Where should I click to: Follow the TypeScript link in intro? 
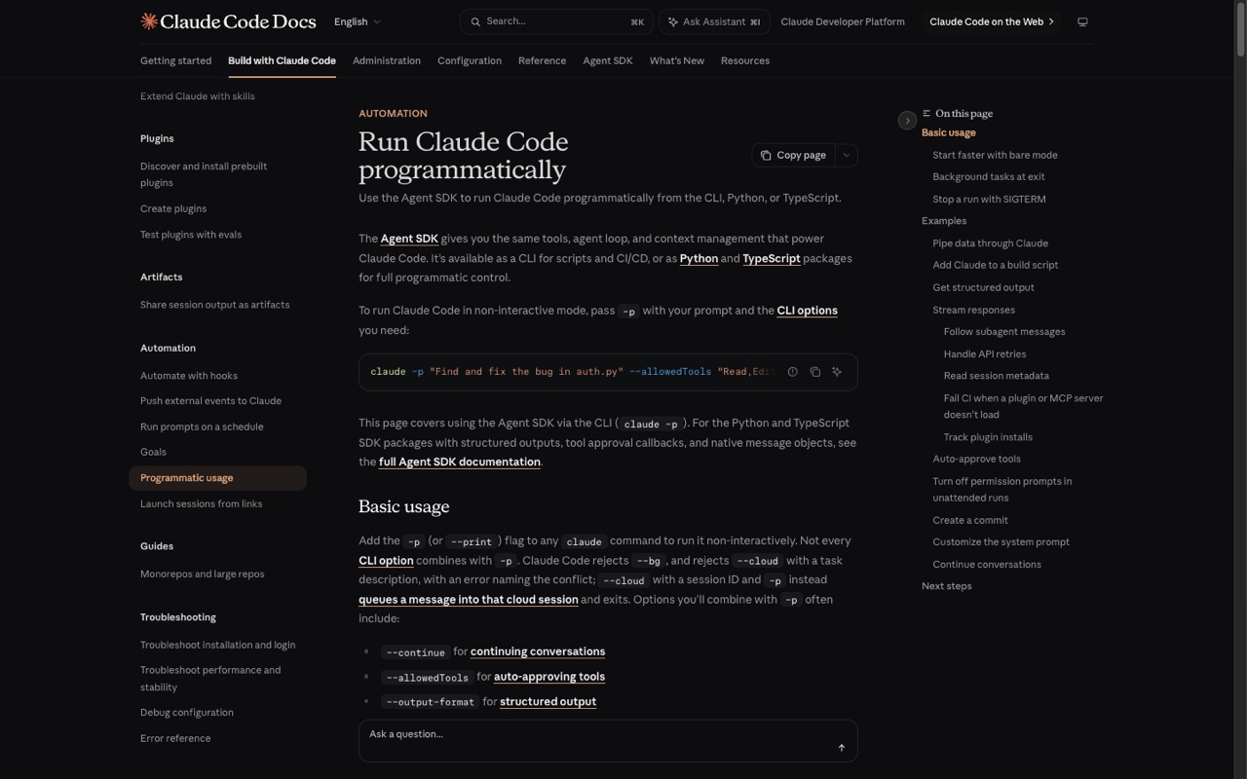[772, 258]
